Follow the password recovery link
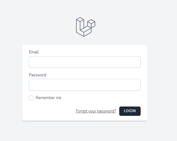This screenshot has width=177, height=141. coord(96,111)
